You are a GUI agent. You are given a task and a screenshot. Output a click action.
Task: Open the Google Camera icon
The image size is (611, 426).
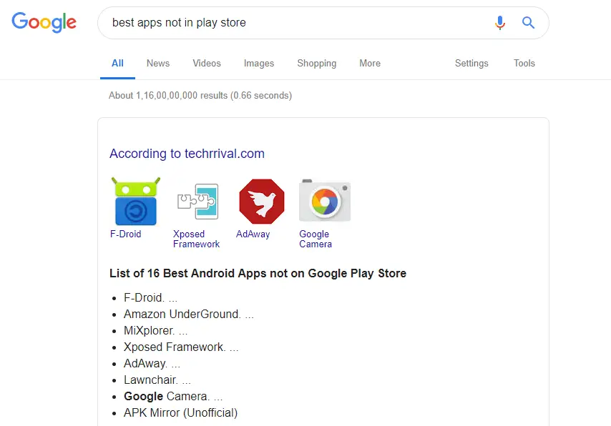point(325,201)
